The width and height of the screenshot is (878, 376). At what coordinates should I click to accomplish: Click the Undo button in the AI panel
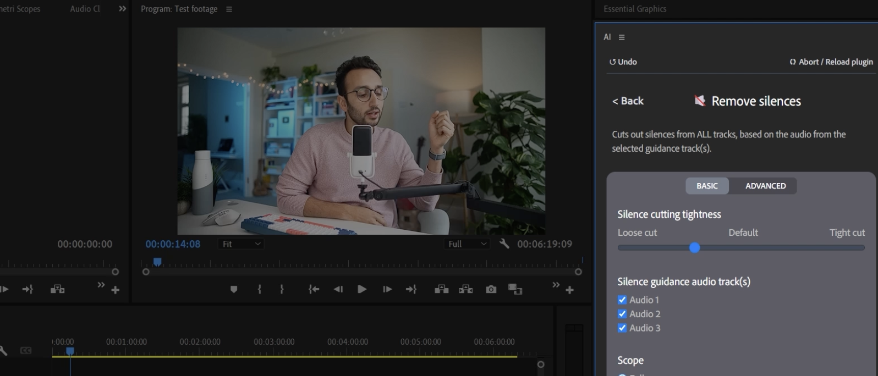click(x=623, y=62)
